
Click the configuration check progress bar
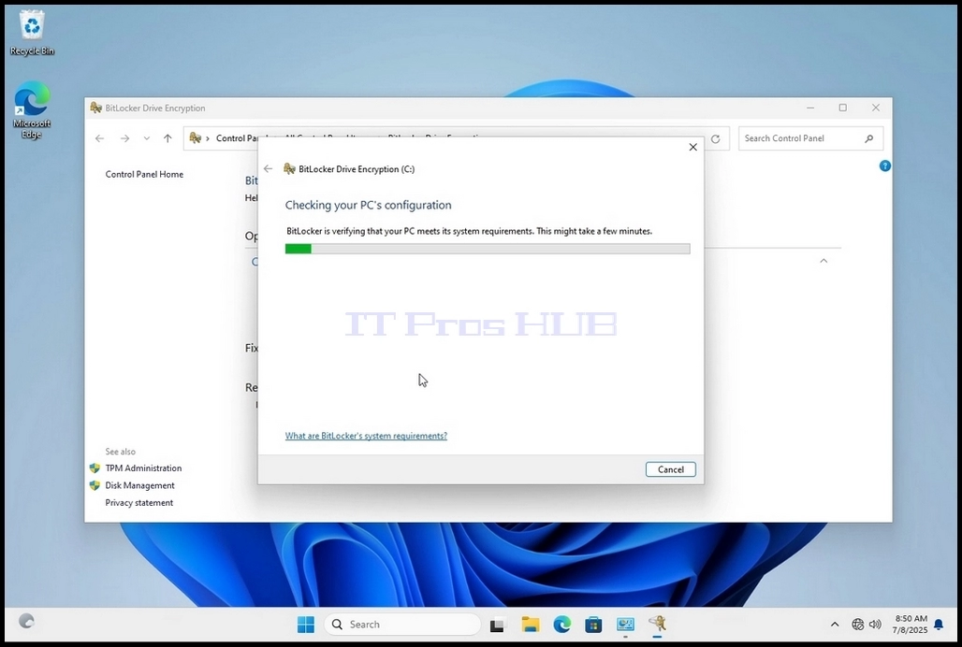coord(488,249)
